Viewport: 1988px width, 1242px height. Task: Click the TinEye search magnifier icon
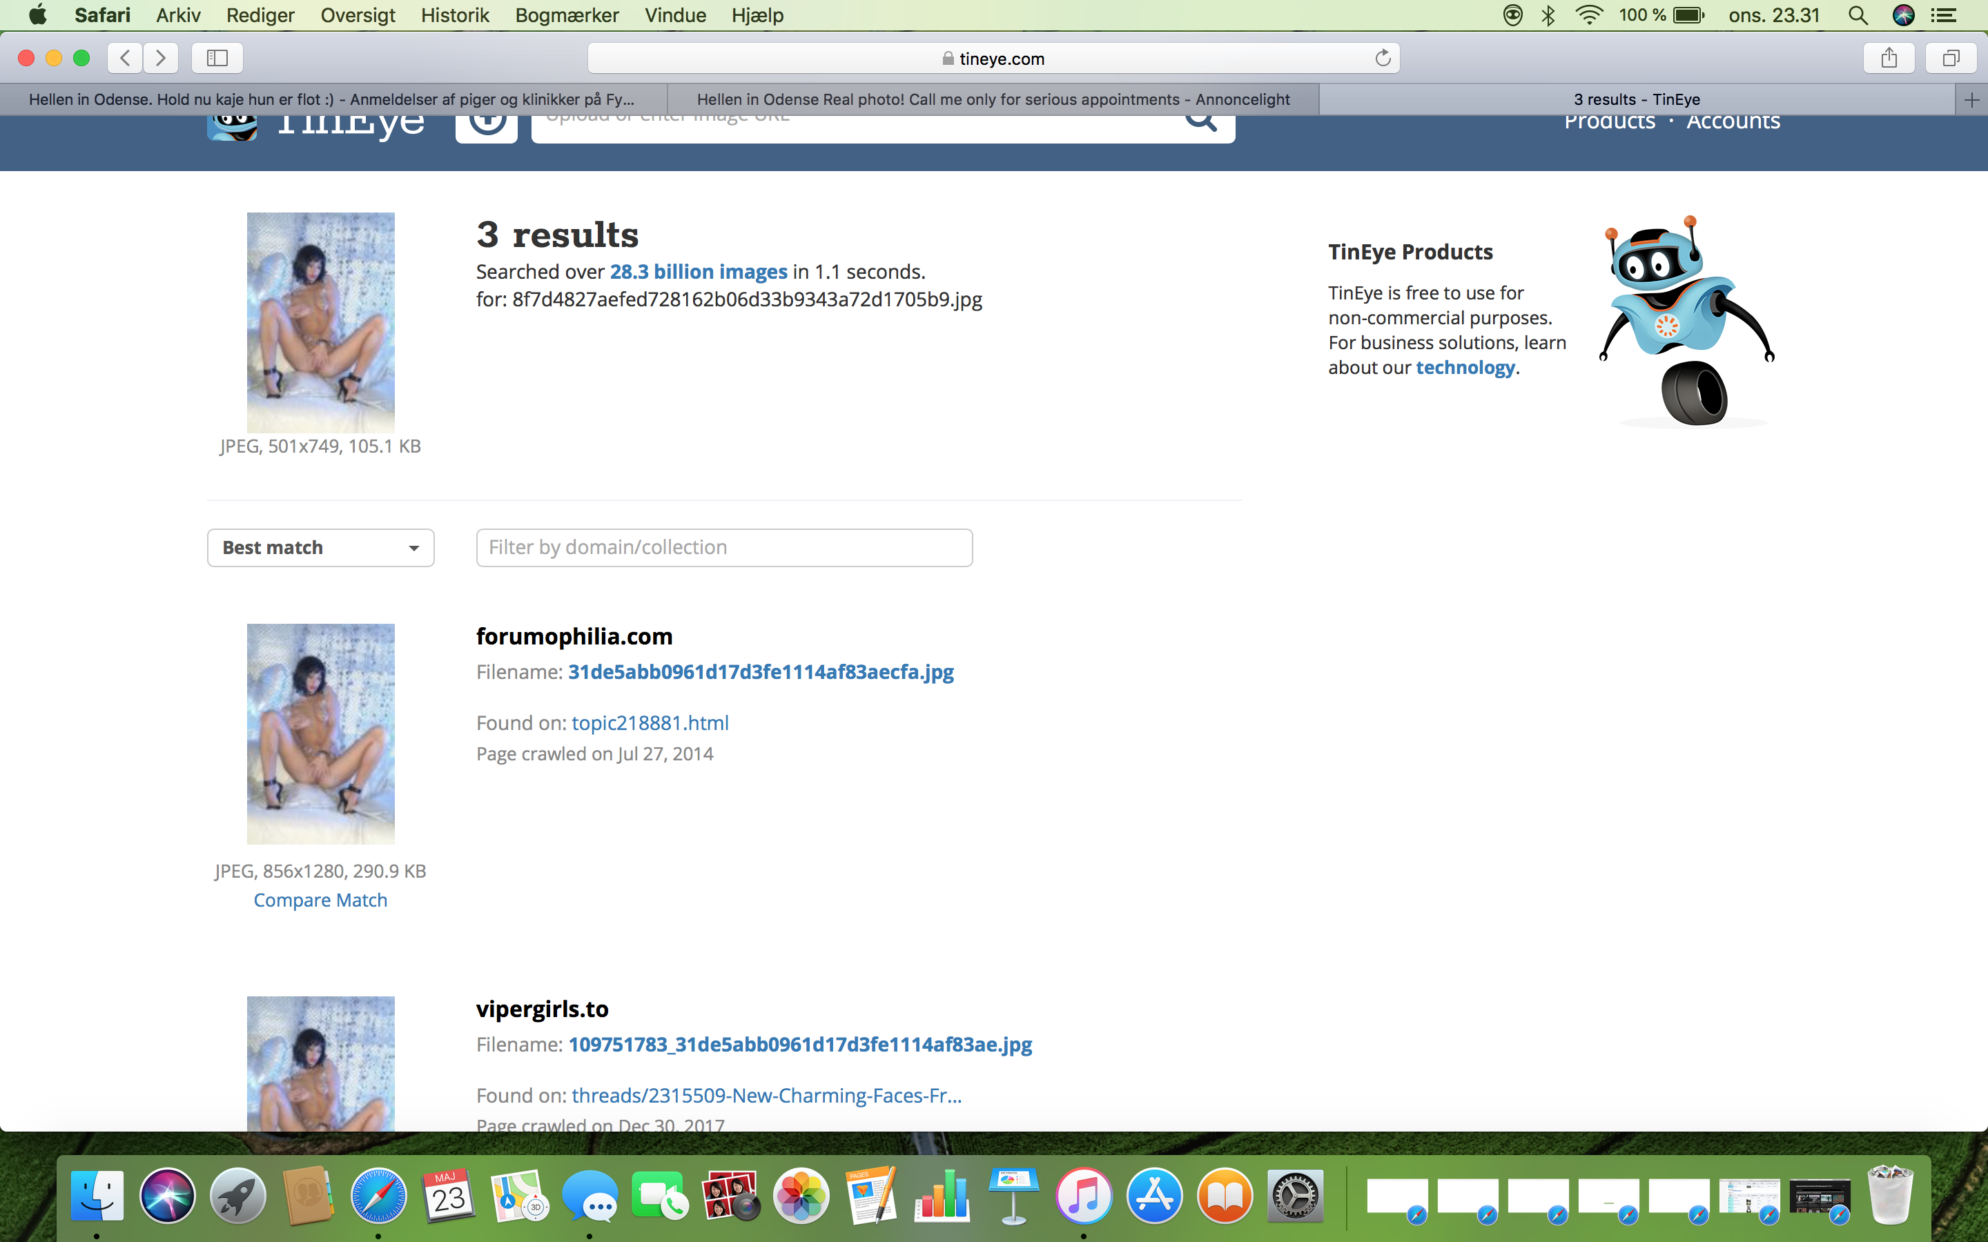1200,124
